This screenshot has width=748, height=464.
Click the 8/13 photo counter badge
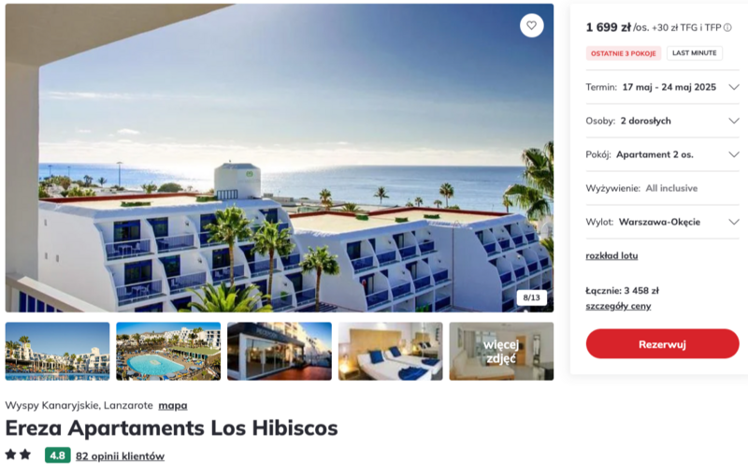click(x=531, y=297)
